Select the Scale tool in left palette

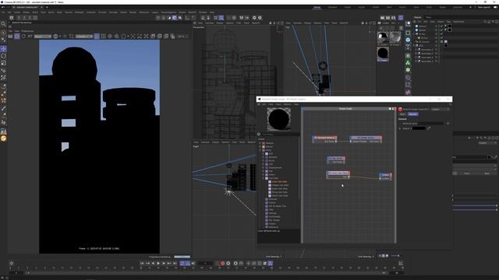click(x=3, y=63)
